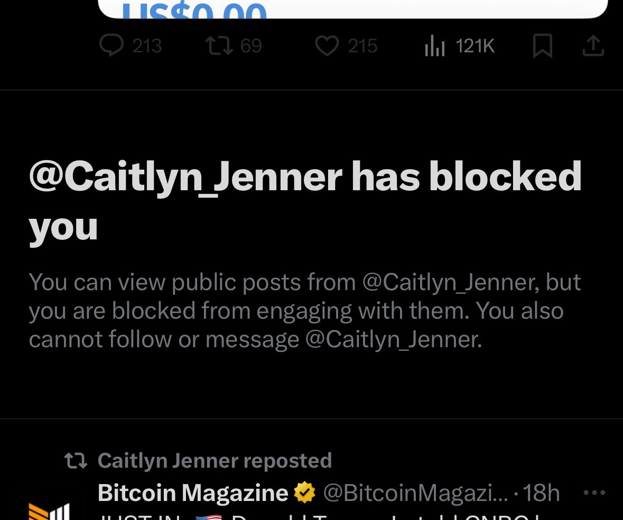Tap the reply speech bubble icon
Image resolution: width=623 pixels, height=520 pixels.
pyautogui.click(x=111, y=46)
